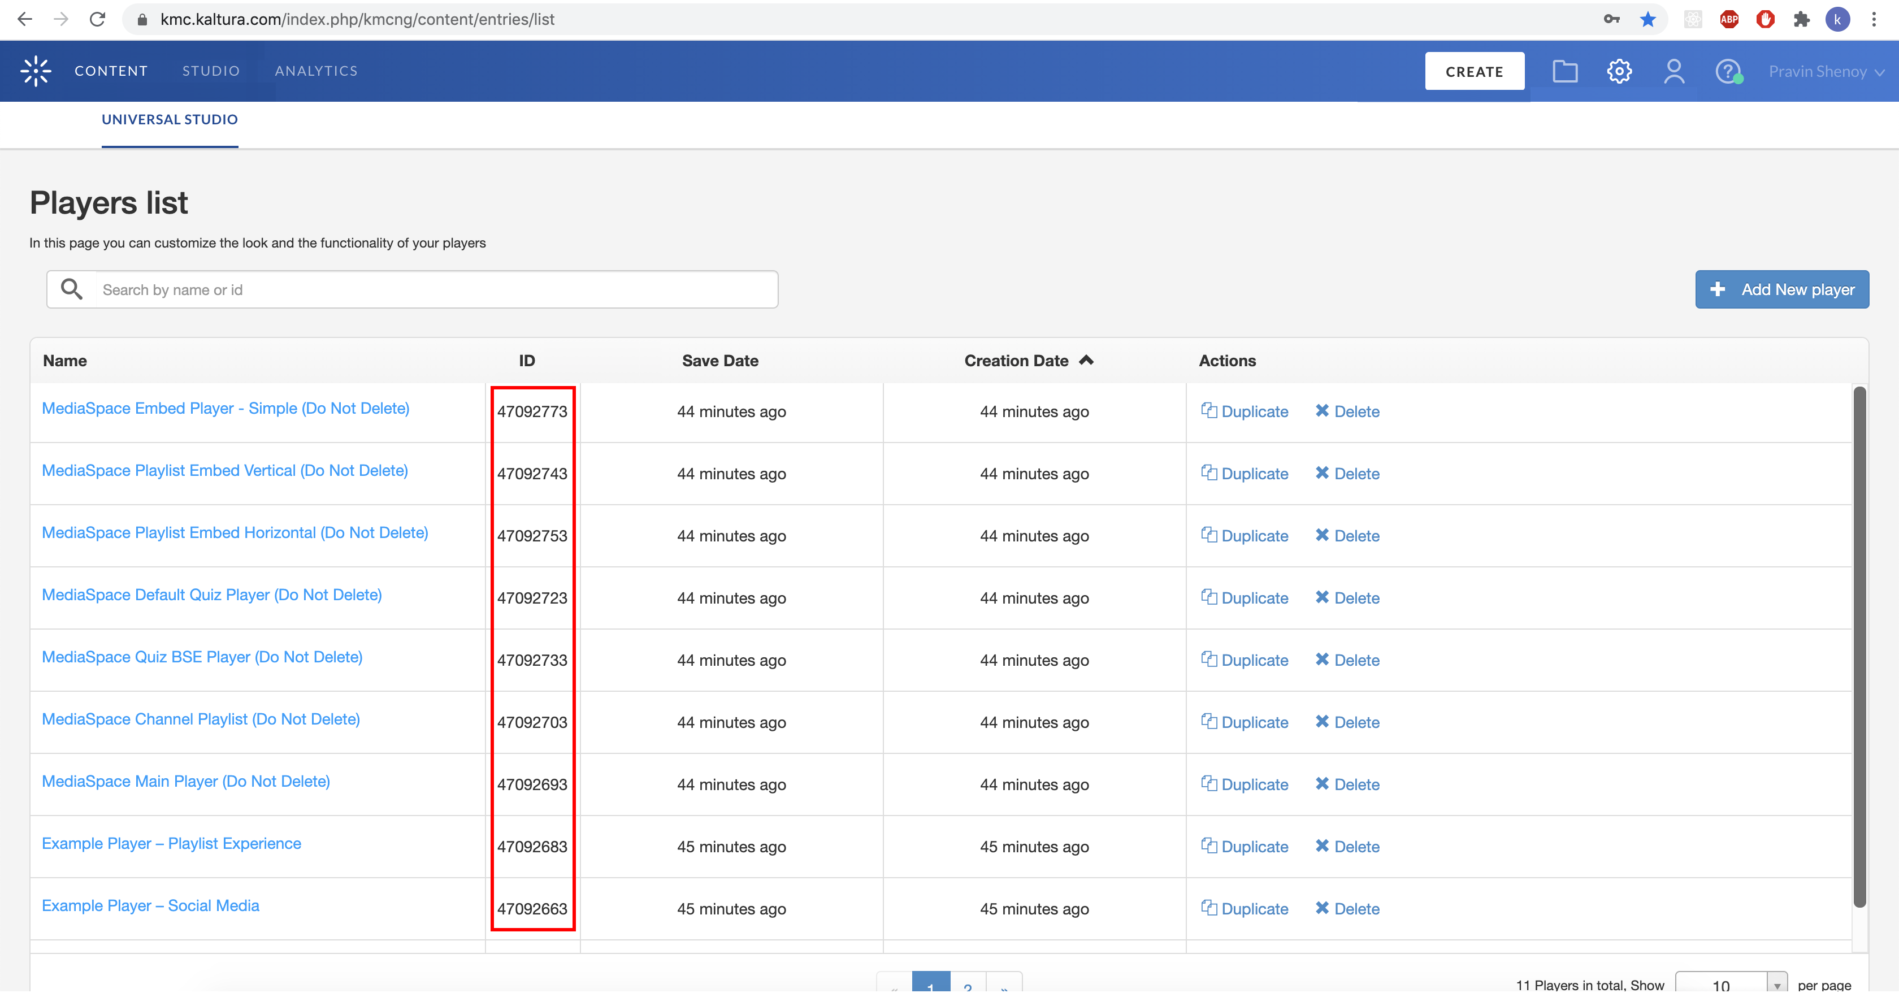Select the Universal Studio tab
The width and height of the screenshot is (1899, 993).
[x=170, y=119]
